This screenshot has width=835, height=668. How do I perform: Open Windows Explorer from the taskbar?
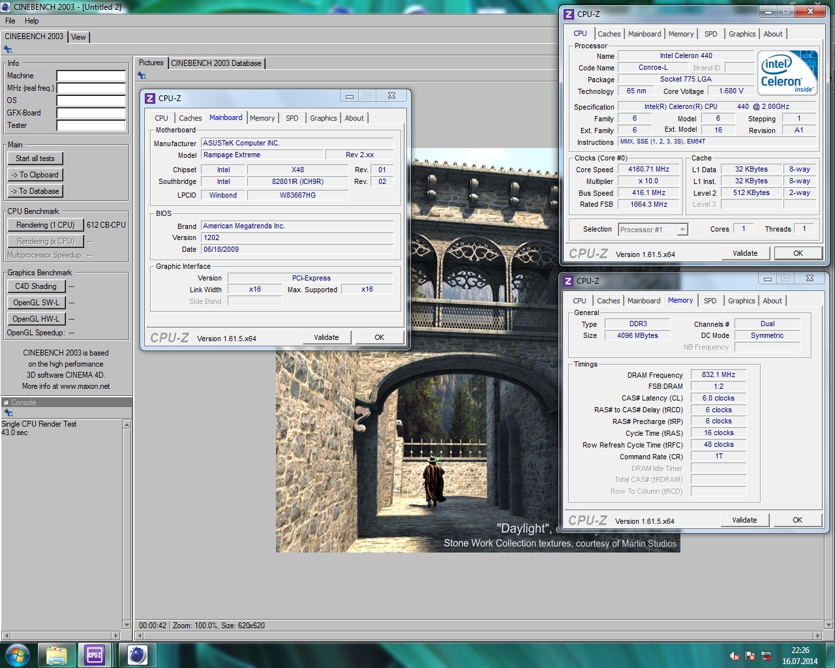pyautogui.click(x=57, y=655)
